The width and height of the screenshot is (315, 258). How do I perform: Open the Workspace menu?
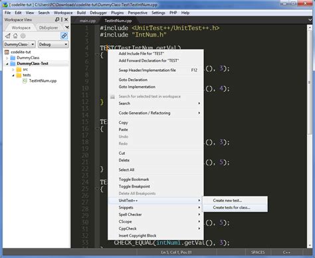tap(63, 13)
